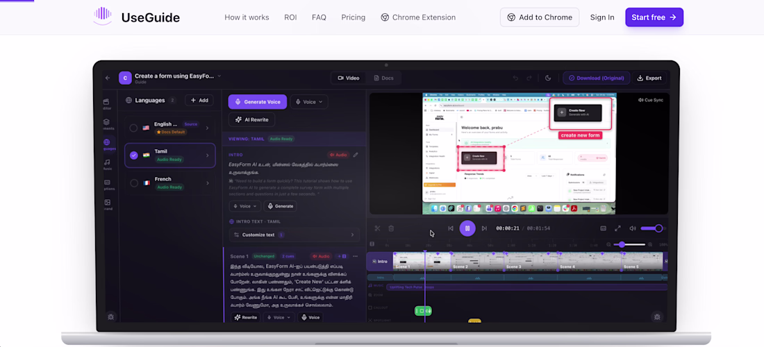This screenshot has width=764, height=347.
Task: Expand the Tamil language row chevron
Action: (x=207, y=155)
